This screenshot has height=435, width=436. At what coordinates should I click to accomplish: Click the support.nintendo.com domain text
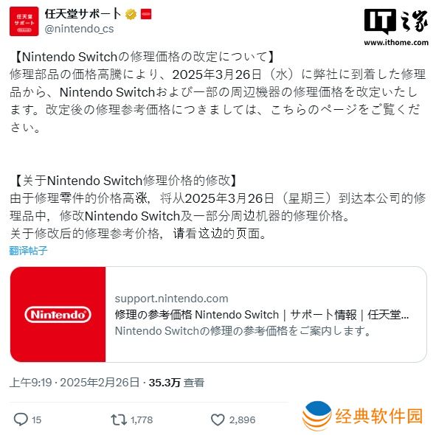171,299
